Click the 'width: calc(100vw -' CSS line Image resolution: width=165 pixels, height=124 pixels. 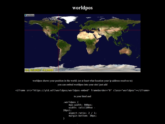tap(82, 108)
